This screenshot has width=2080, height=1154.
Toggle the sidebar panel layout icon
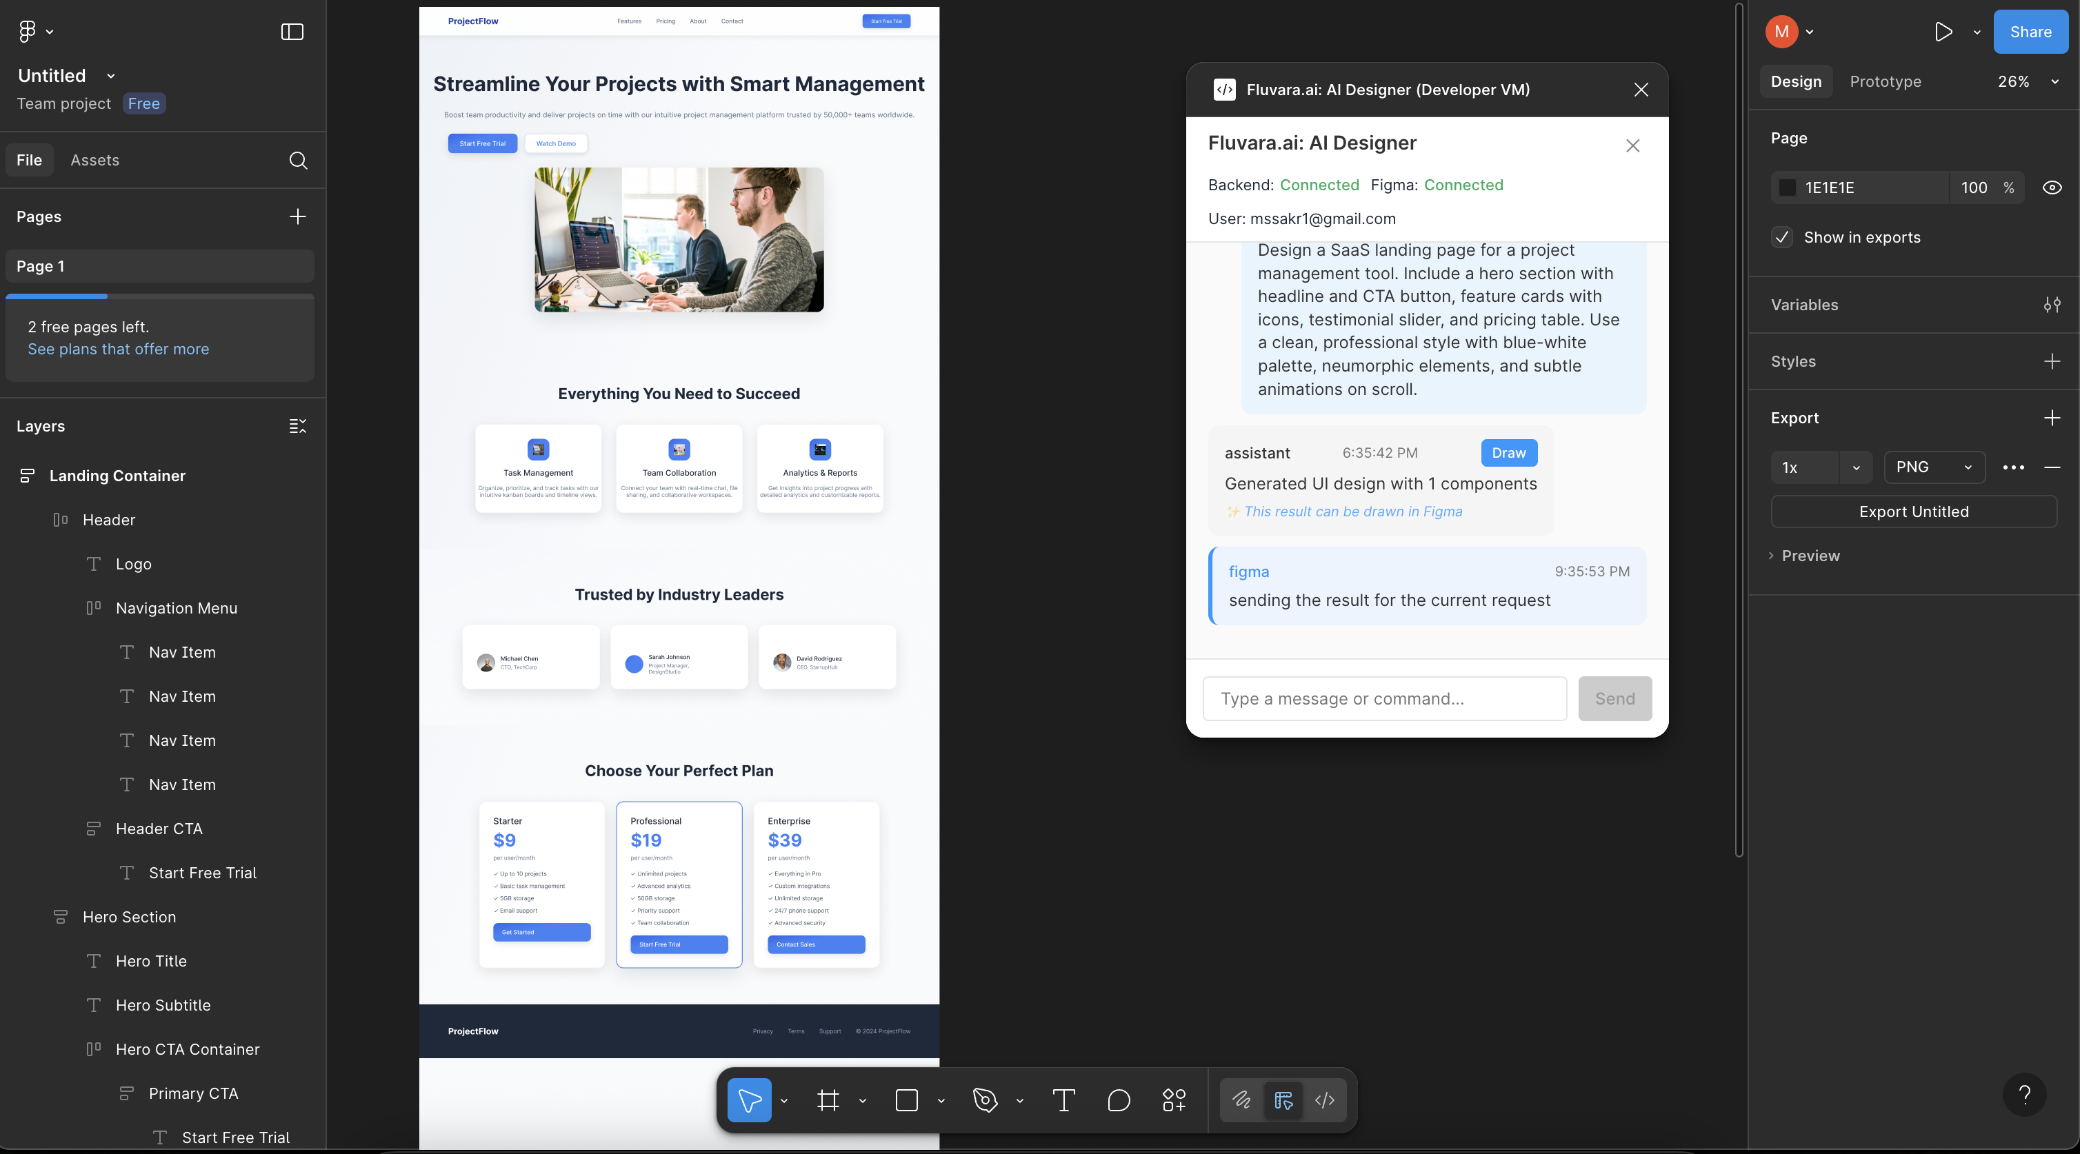(x=292, y=32)
